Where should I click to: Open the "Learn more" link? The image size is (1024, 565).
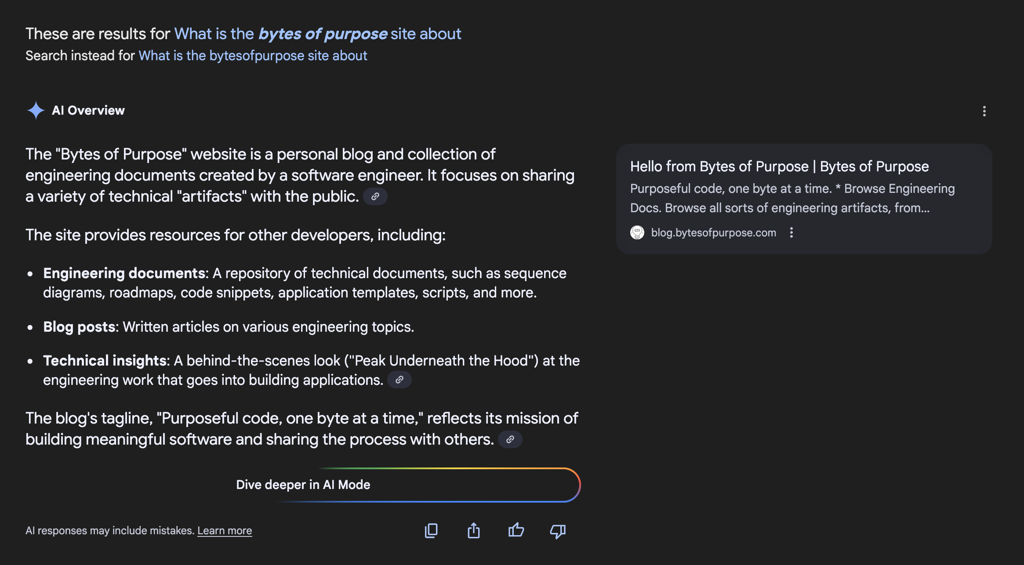click(225, 531)
